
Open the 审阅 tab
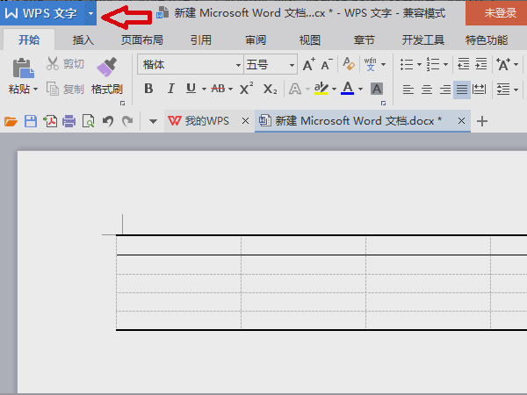(256, 40)
